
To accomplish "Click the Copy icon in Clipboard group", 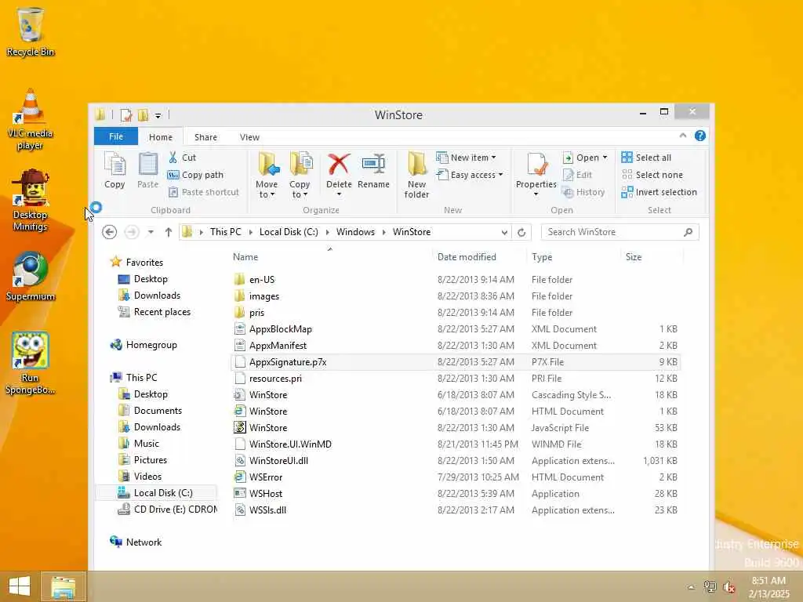I will tap(114, 170).
